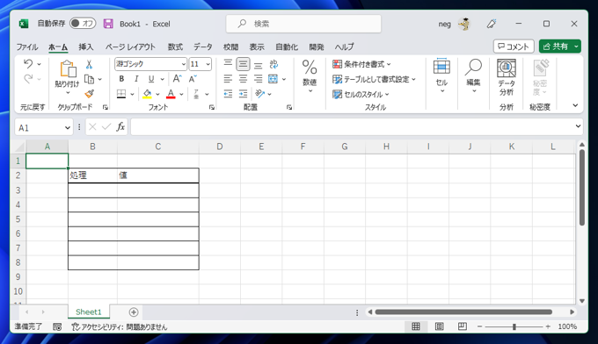Decrease indent in the alignment group

pyautogui.click(x=228, y=94)
